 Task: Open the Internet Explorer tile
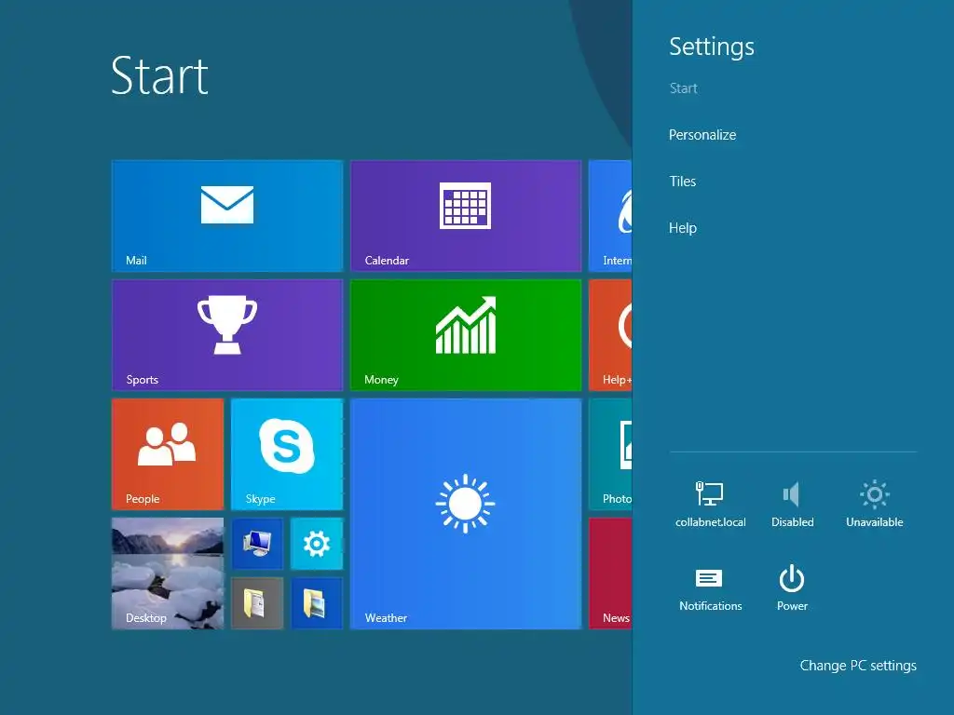610,216
